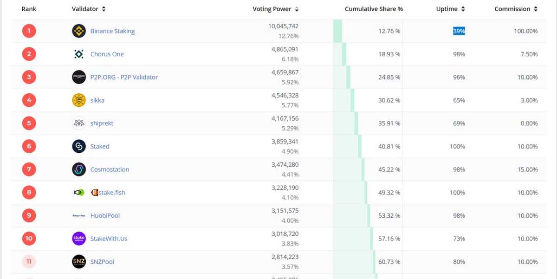The height and width of the screenshot is (279, 557).
Task: Click the Cumulative Share % column header
Action: pyautogui.click(x=374, y=9)
